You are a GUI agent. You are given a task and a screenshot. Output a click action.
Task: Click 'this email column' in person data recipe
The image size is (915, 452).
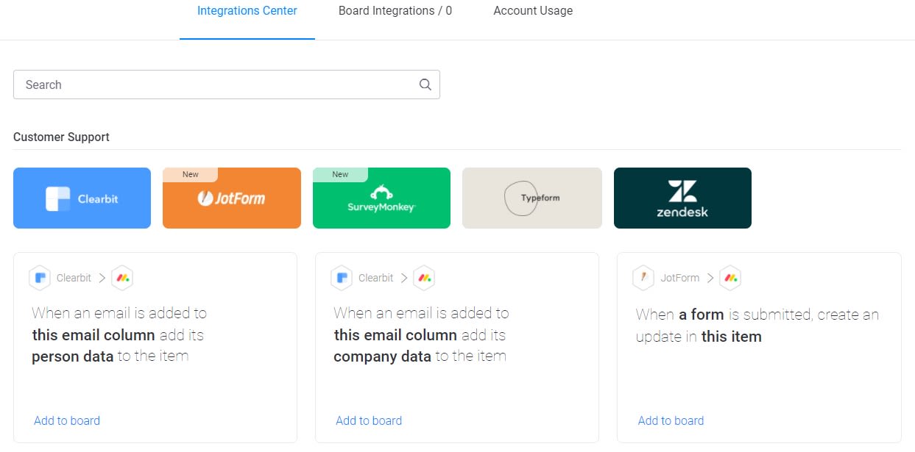[93, 335]
